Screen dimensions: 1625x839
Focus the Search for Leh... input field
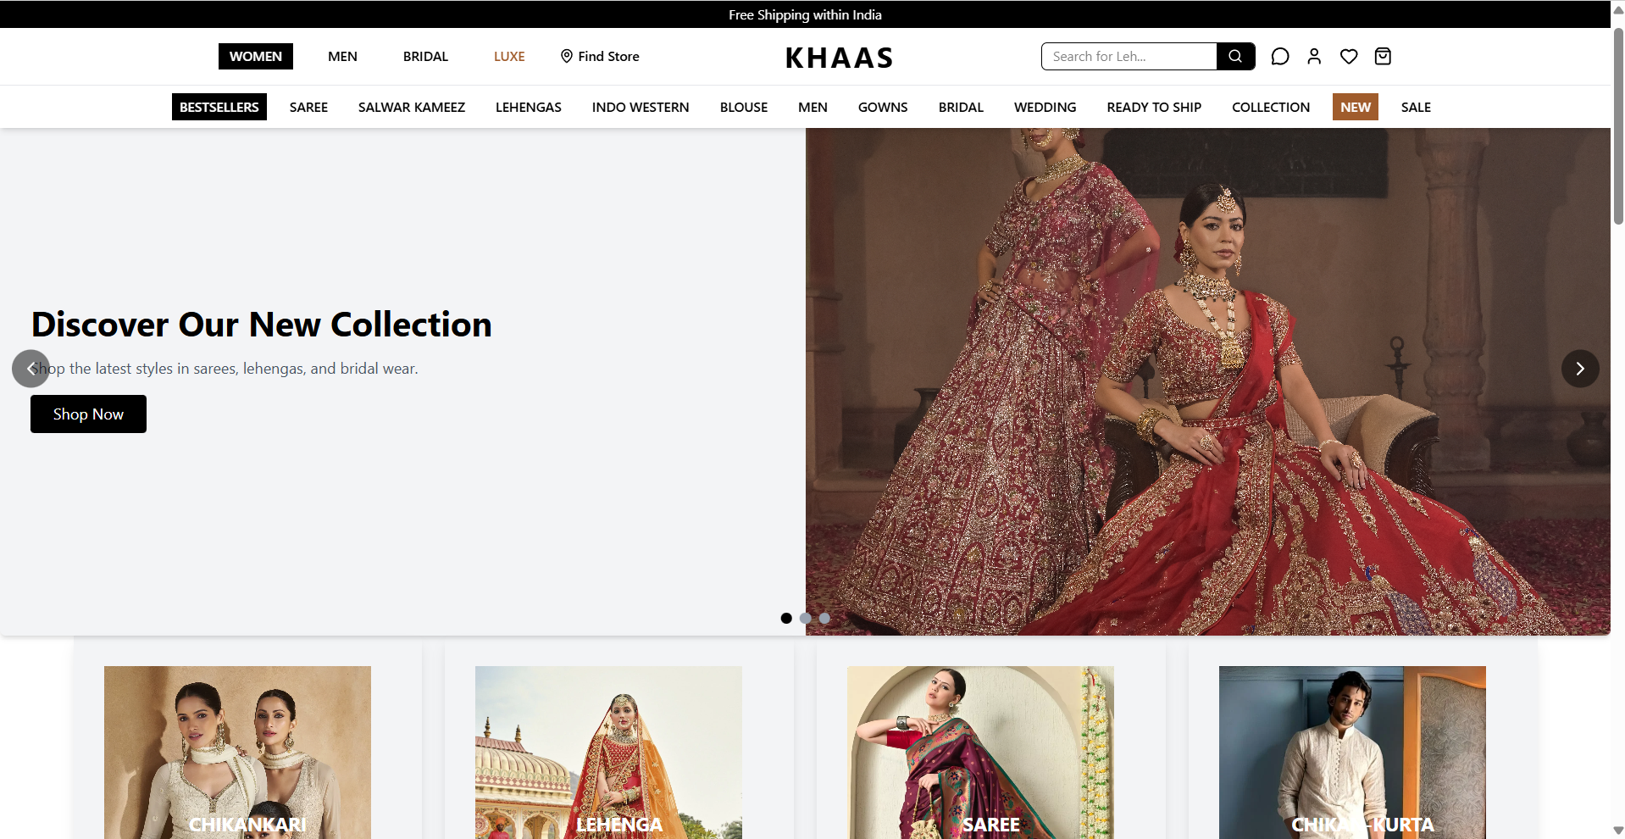coord(1129,57)
